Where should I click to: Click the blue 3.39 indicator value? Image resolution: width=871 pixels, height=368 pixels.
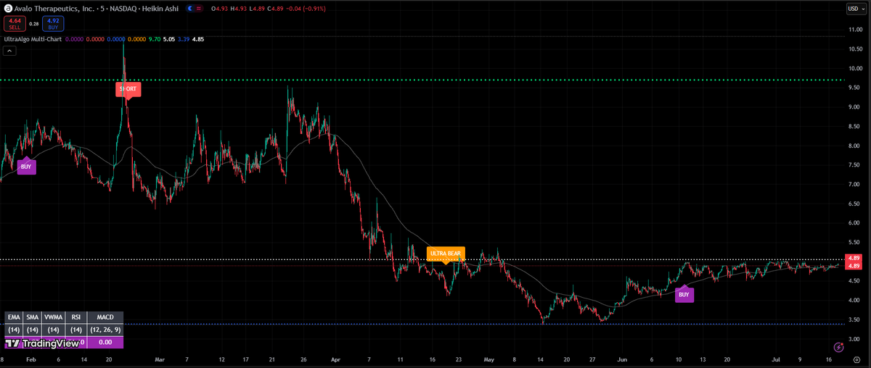click(183, 39)
